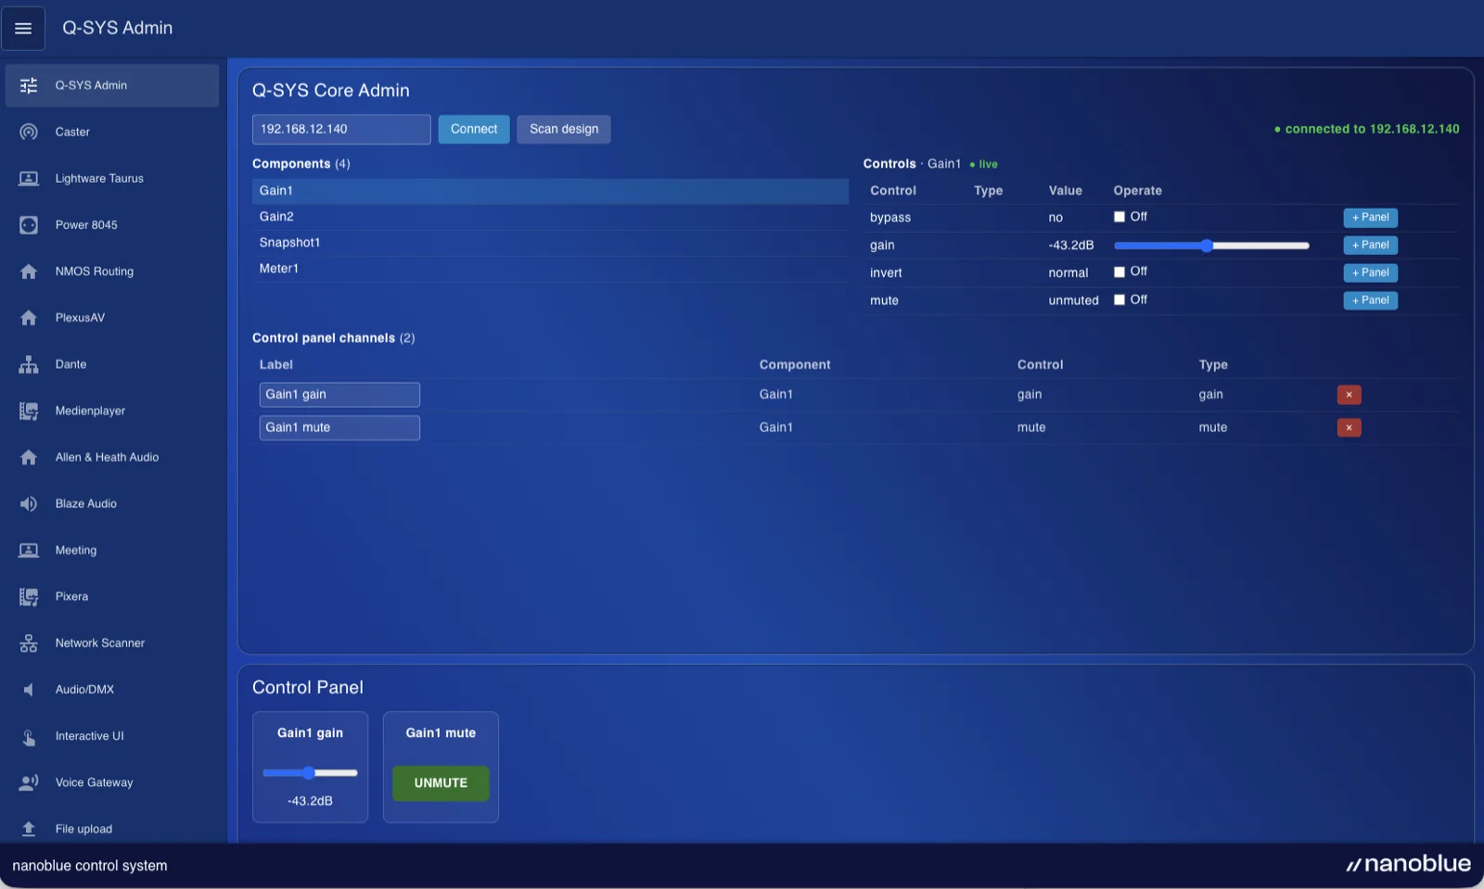Remove the Gain1 mute panel channel
The width and height of the screenshot is (1484, 889).
[1349, 427]
